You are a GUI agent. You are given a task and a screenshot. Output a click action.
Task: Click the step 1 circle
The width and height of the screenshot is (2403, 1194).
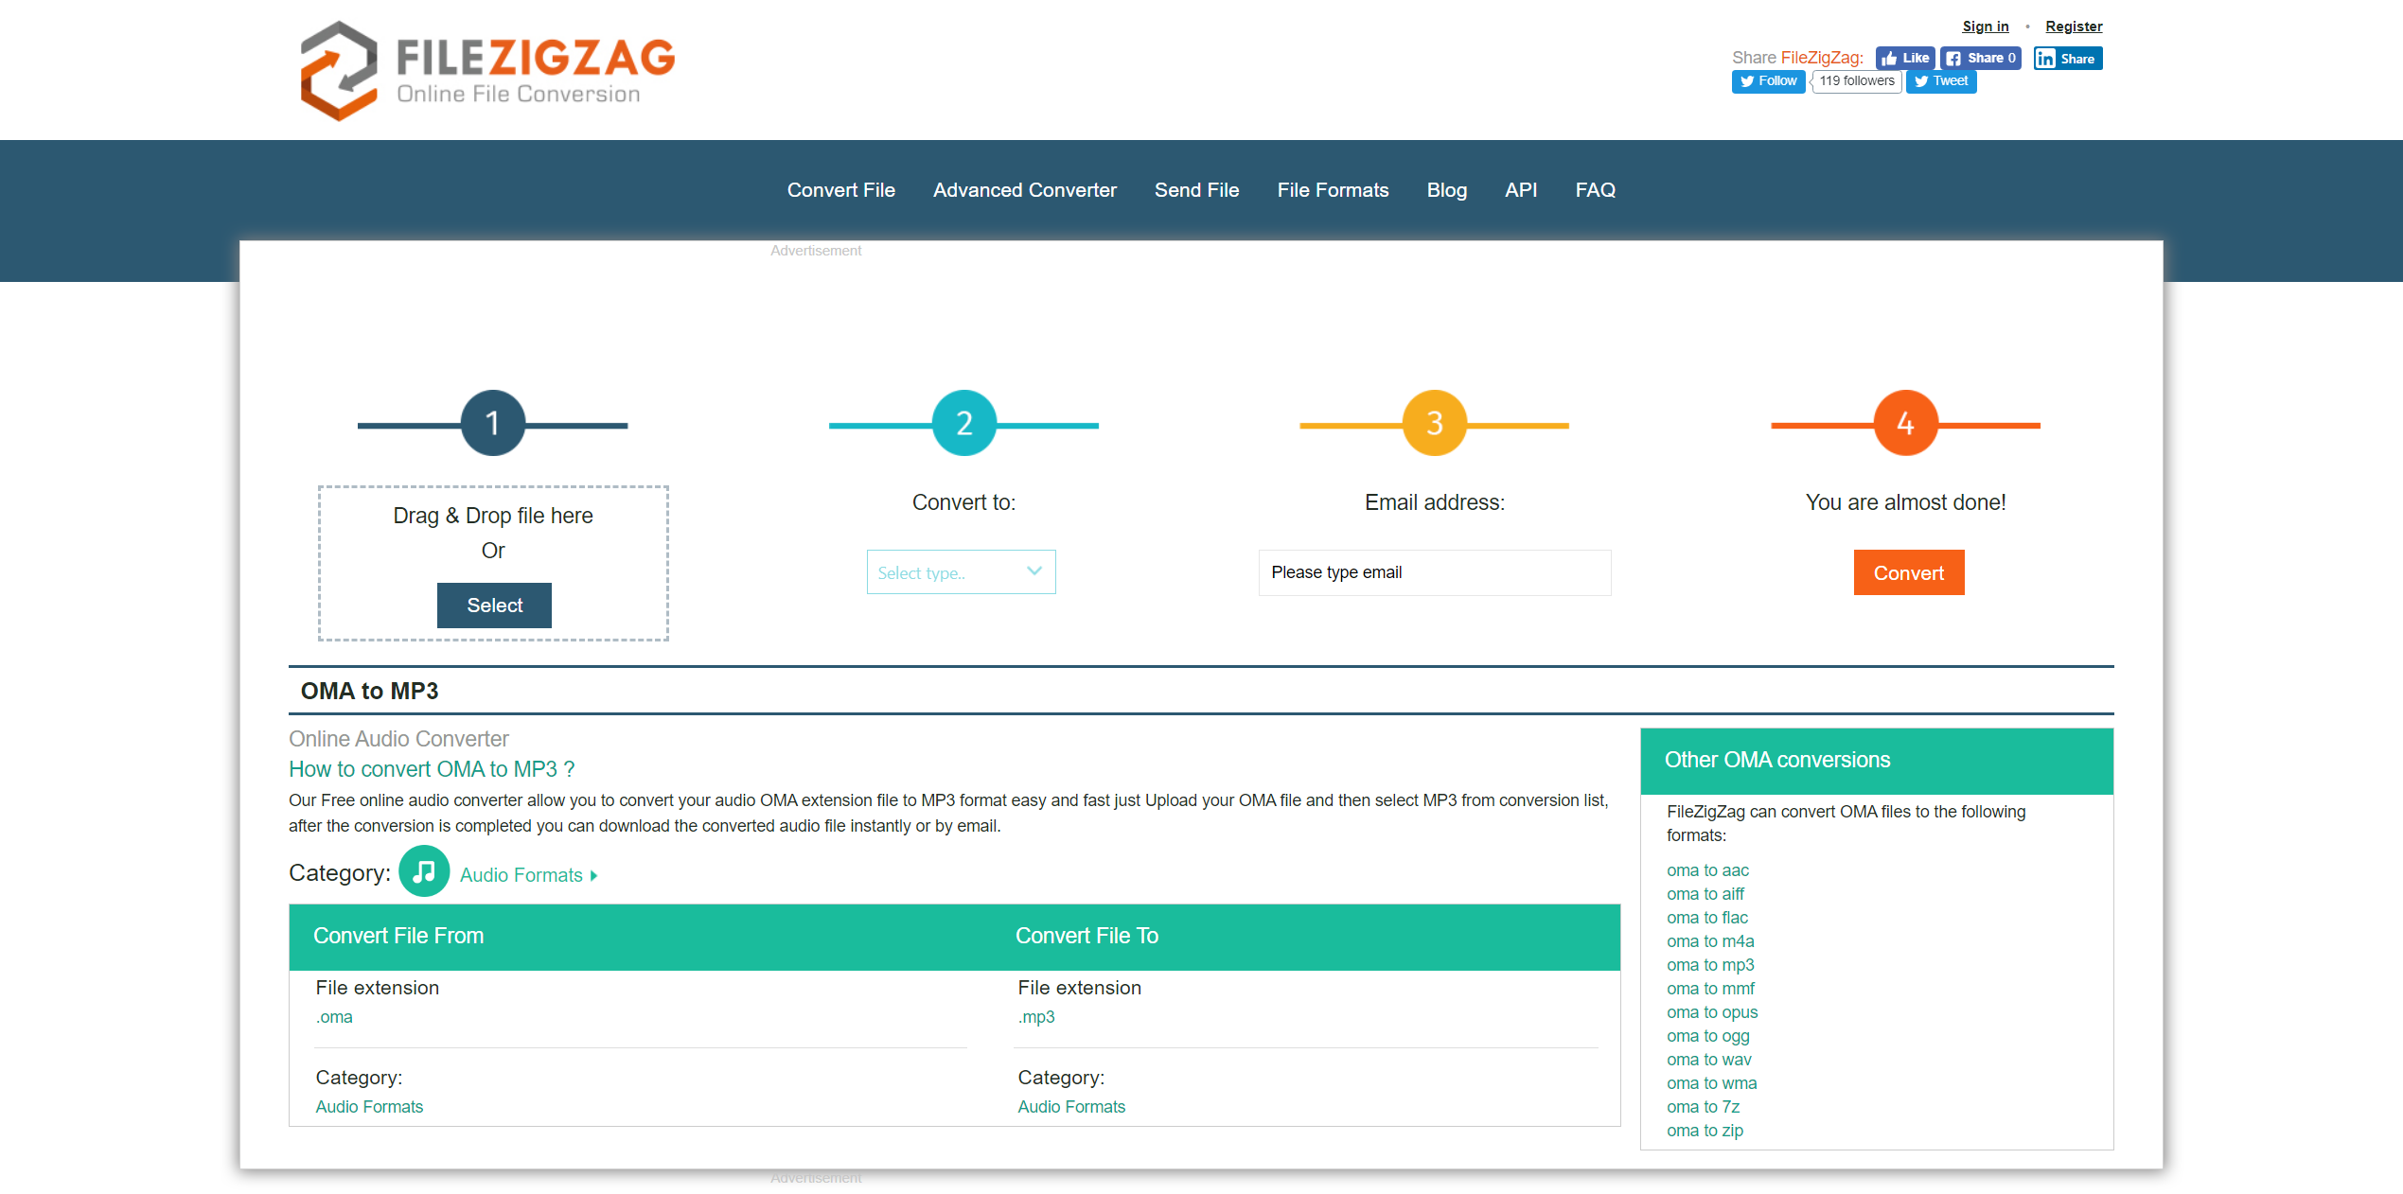(492, 423)
